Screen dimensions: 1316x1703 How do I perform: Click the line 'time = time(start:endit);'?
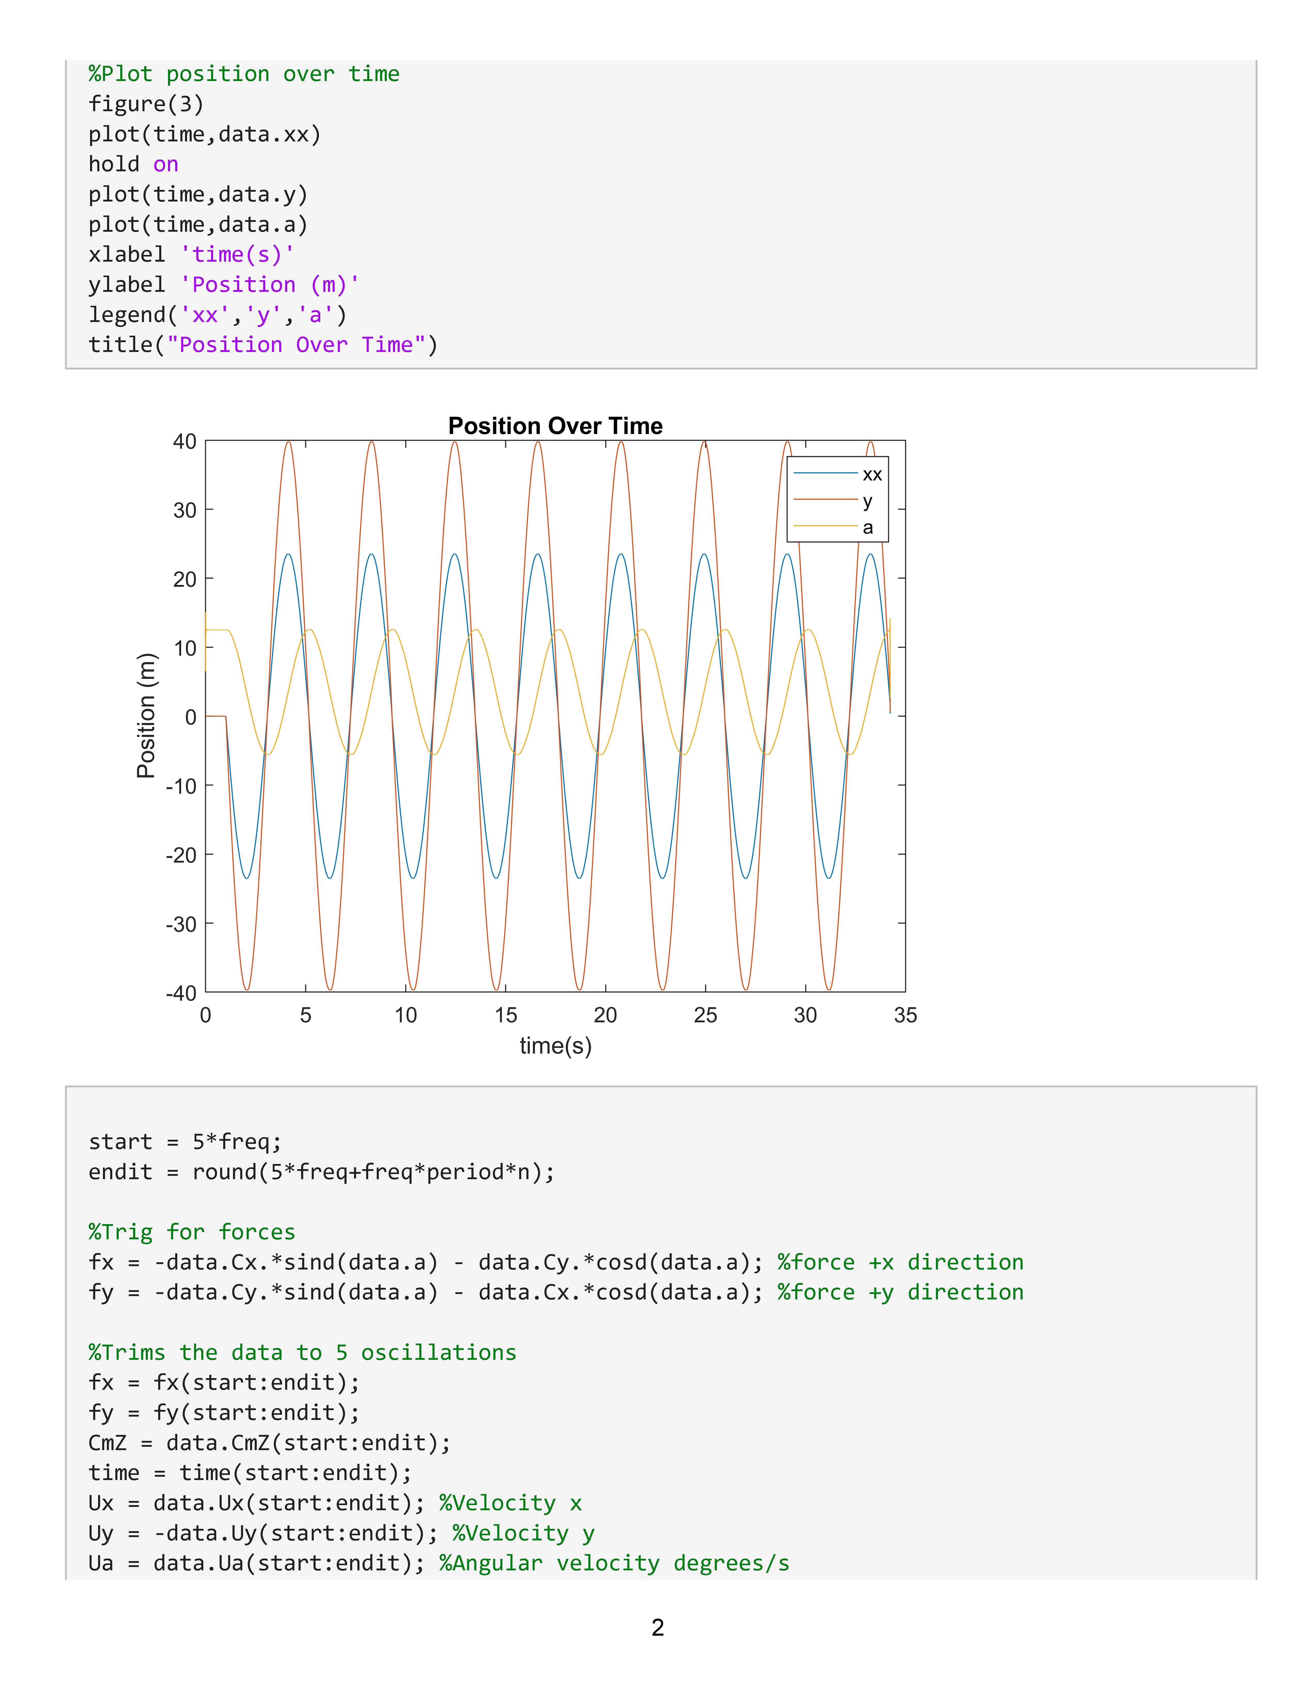(250, 1473)
